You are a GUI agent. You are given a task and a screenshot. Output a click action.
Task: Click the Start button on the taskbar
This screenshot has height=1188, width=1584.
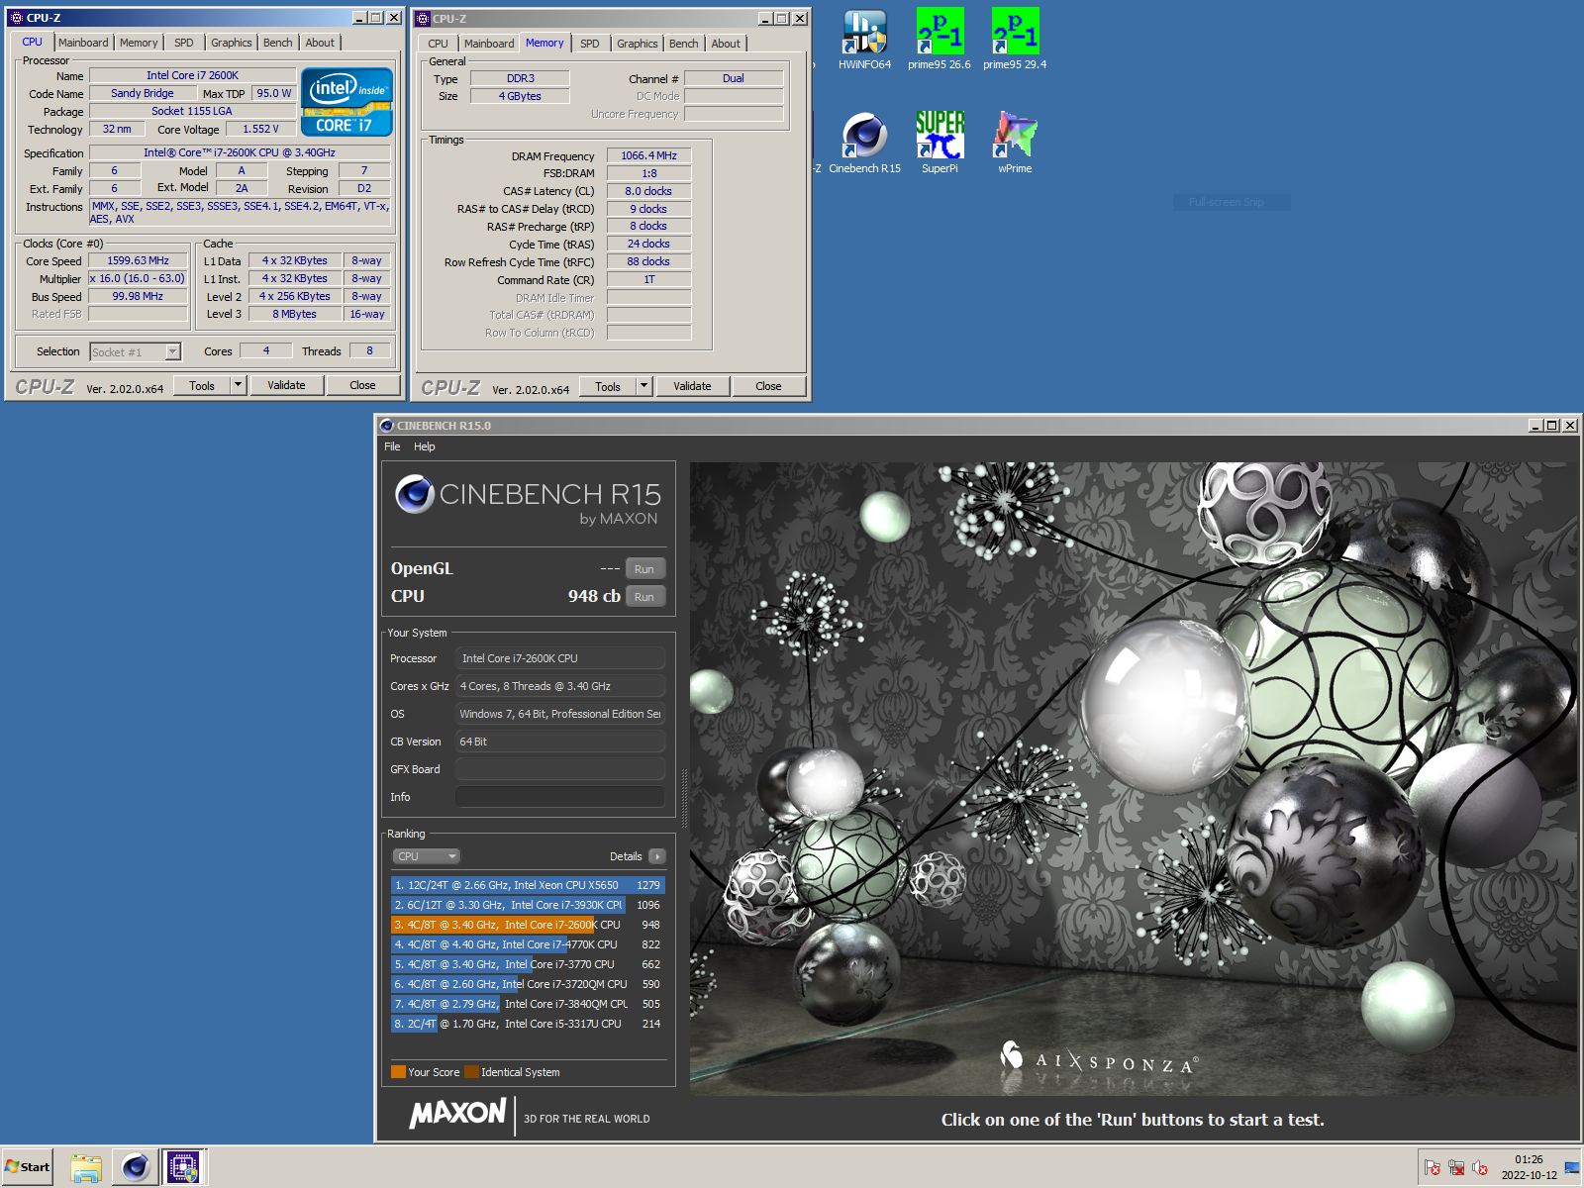27,1167
